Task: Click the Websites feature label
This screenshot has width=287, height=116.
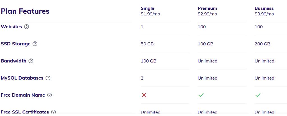Action: pyautogui.click(x=11, y=27)
